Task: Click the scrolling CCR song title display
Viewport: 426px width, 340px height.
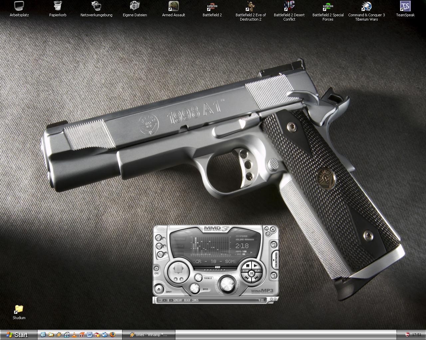Action: coord(215,262)
